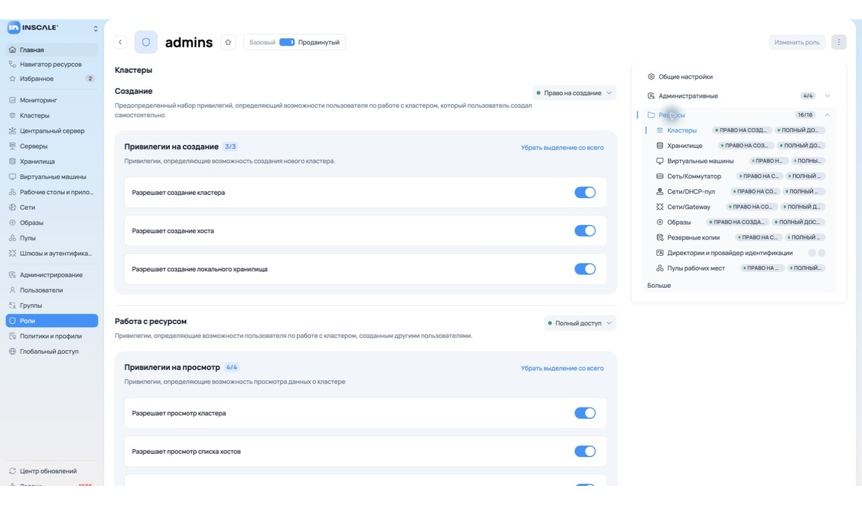
Task: Expand the Административные section chevron
Action: coord(827,96)
